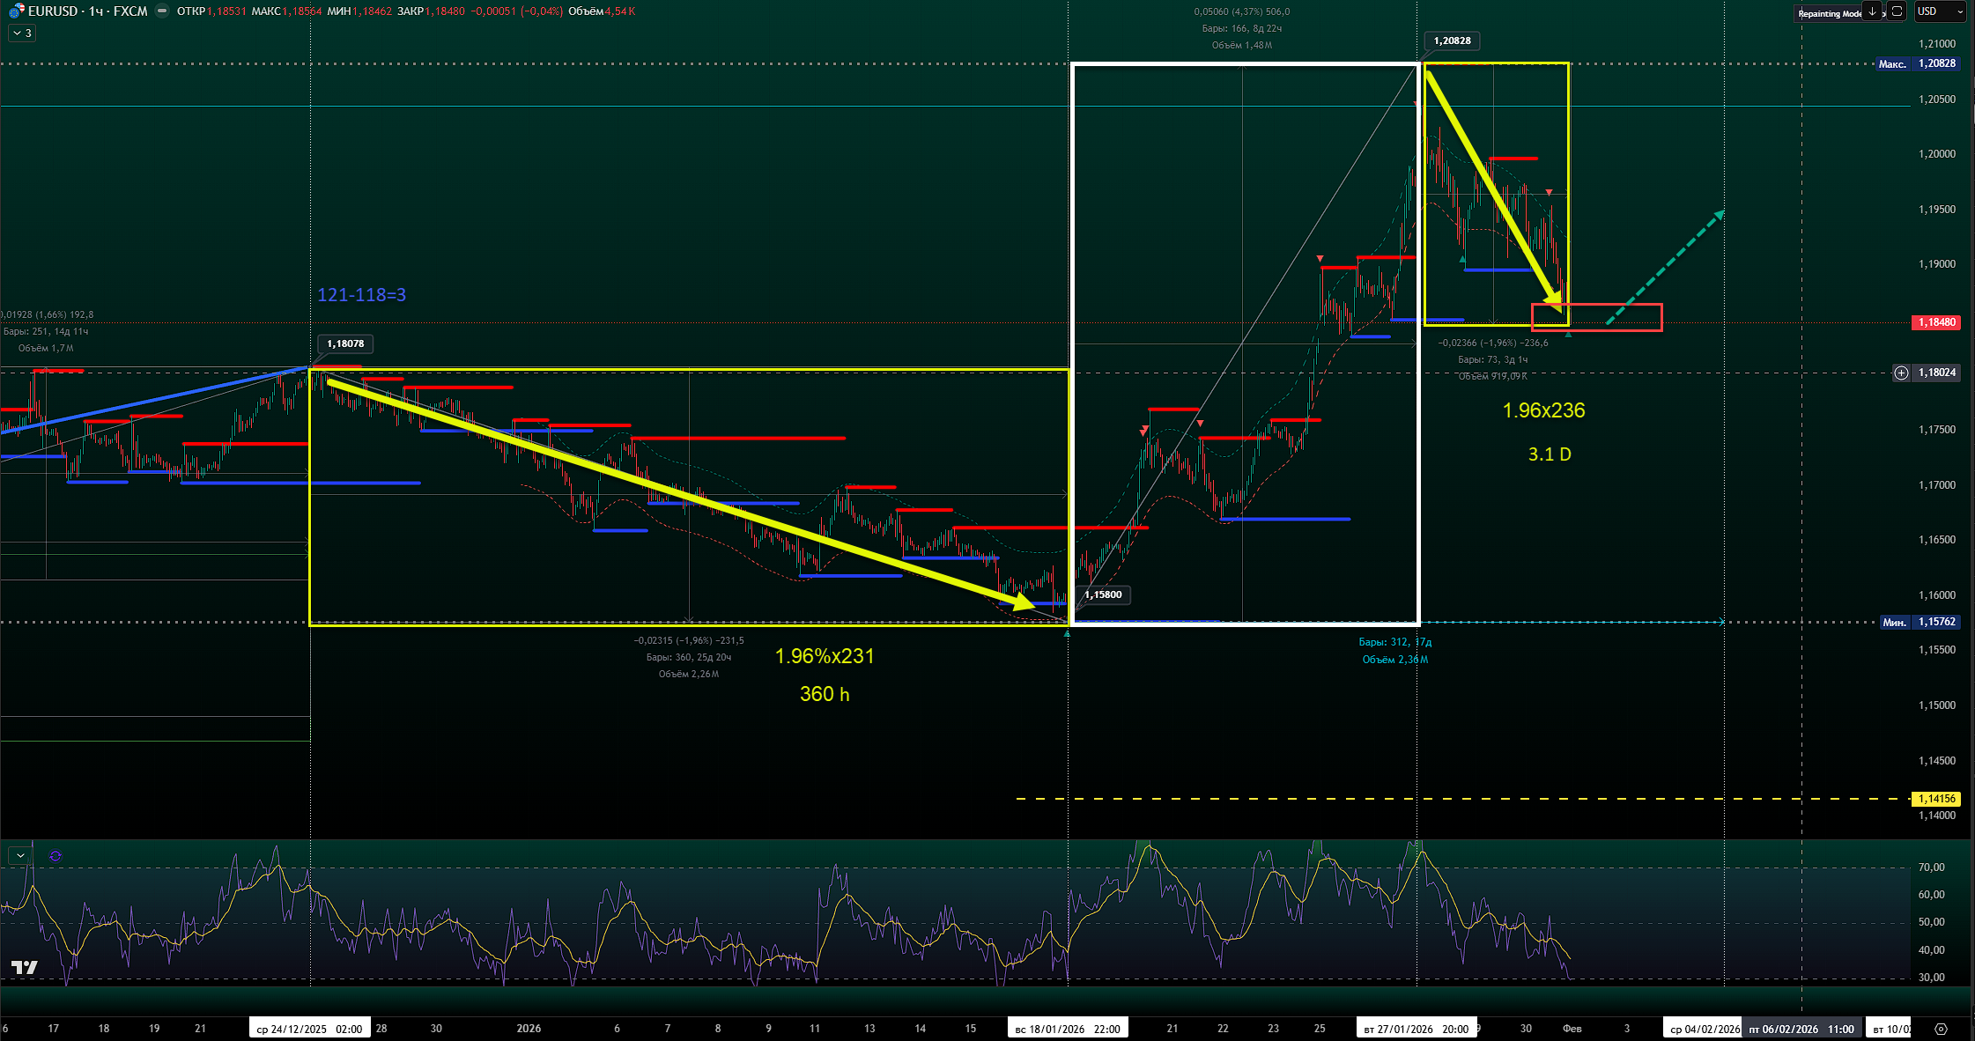This screenshot has width=1975, height=1041.
Task: Click the 18/01/2026 22:00 time marker
Action: point(1067,1029)
